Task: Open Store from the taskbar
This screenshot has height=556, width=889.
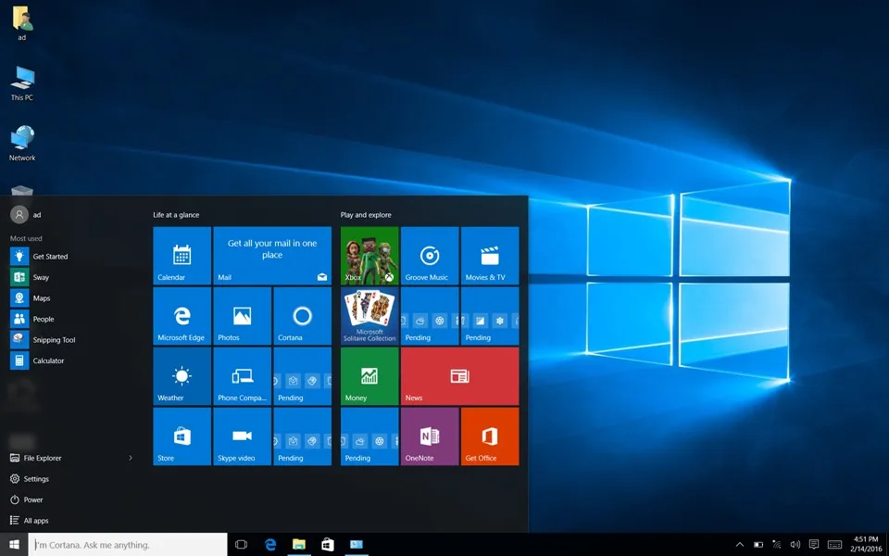Action: pyautogui.click(x=328, y=545)
